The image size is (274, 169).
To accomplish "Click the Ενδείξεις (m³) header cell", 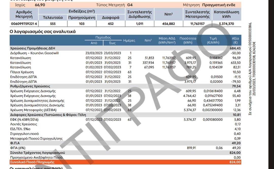I will pos(82,11).
